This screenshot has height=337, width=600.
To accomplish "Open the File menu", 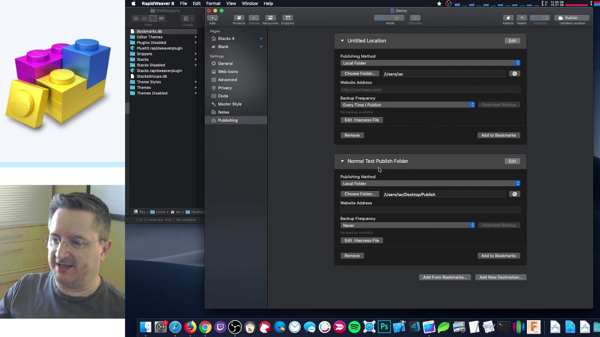I will (x=183, y=3).
